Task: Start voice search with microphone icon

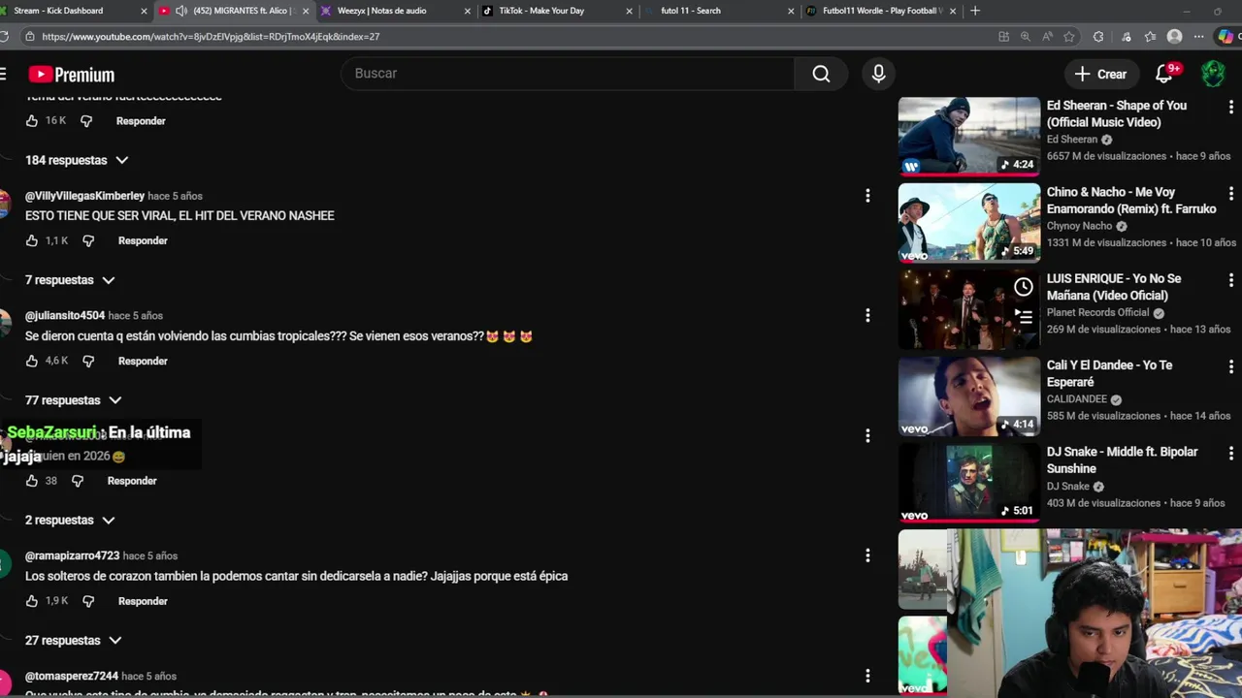Action: (x=878, y=74)
